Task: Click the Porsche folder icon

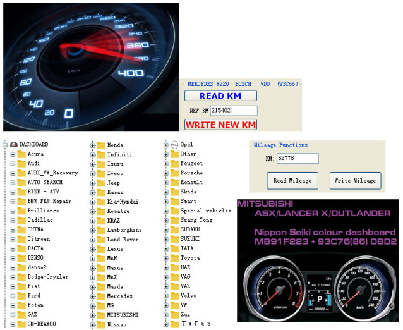Action: [174, 173]
